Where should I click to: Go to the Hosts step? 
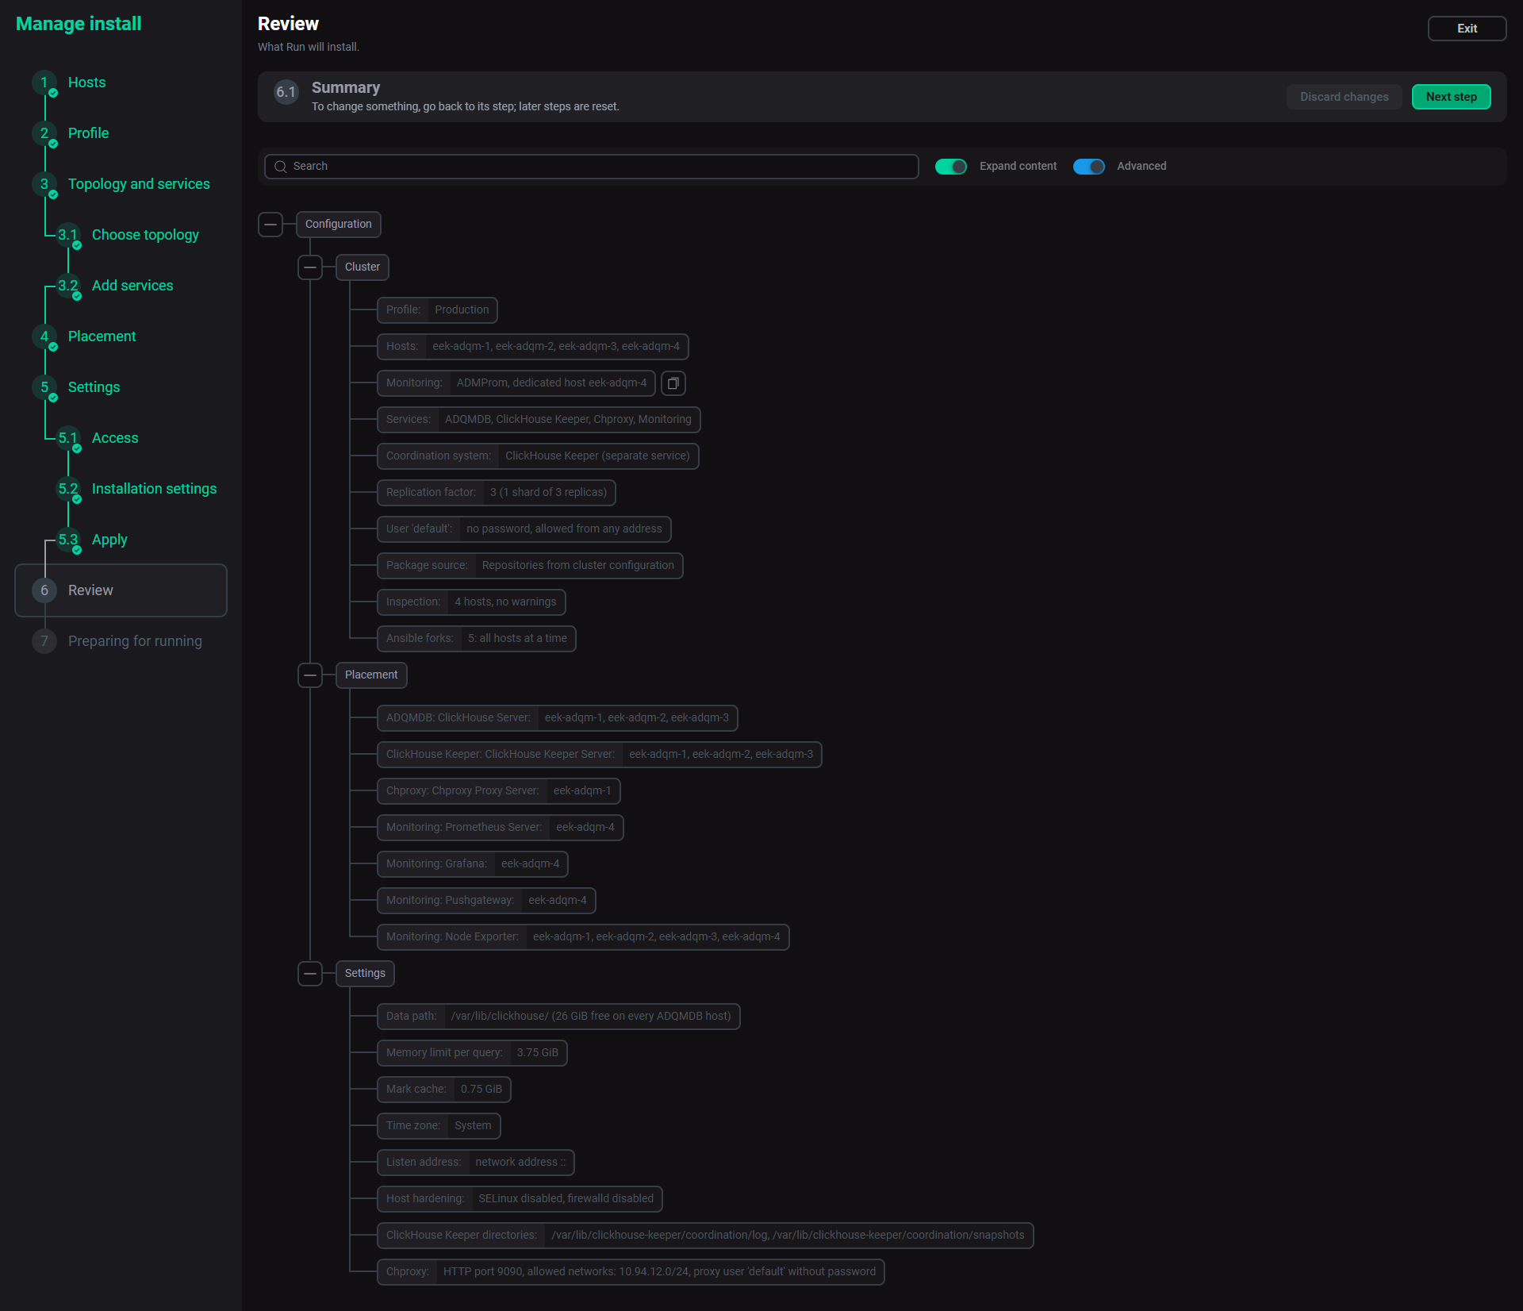[86, 83]
